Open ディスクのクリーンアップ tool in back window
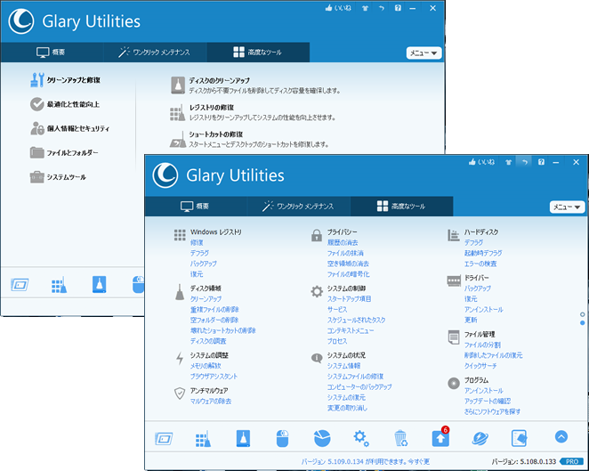589x471 pixels. (255, 85)
